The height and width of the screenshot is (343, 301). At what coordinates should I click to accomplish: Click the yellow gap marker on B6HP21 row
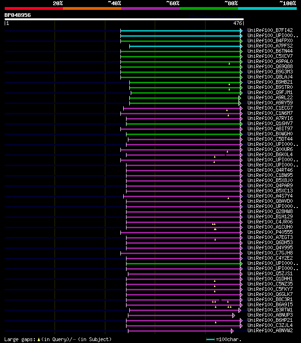pyautogui.click(x=215, y=322)
